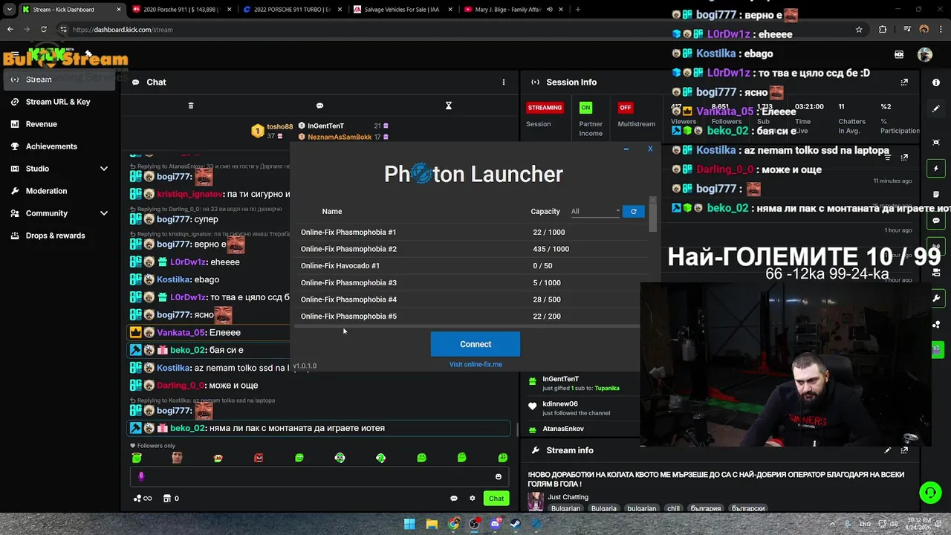Image resolution: width=951 pixels, height=535 pixels.
Task: Click the STREAMING session status badge
Action: (x=545, y=108)
